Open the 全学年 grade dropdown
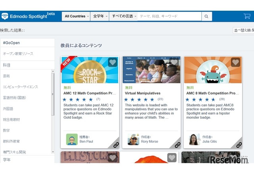The height and width of the screenshot is (169, 254). point(100,16)
